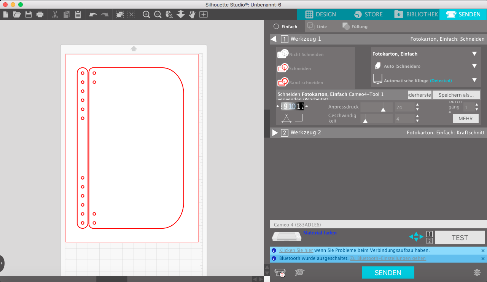Image resolution: width=487 pixels, height=282 pixels.
Task: Increase Anpressdruck value with up arrow
Action: [x=417, y=105]
